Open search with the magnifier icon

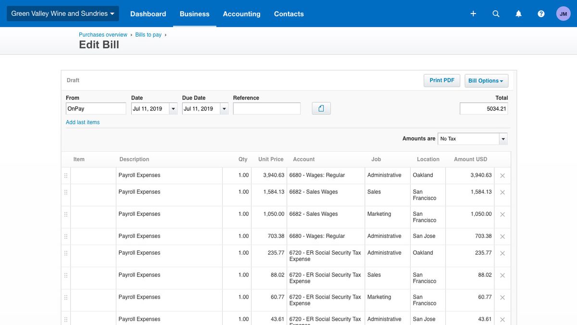pyautogui.click(x=496, y=14)
